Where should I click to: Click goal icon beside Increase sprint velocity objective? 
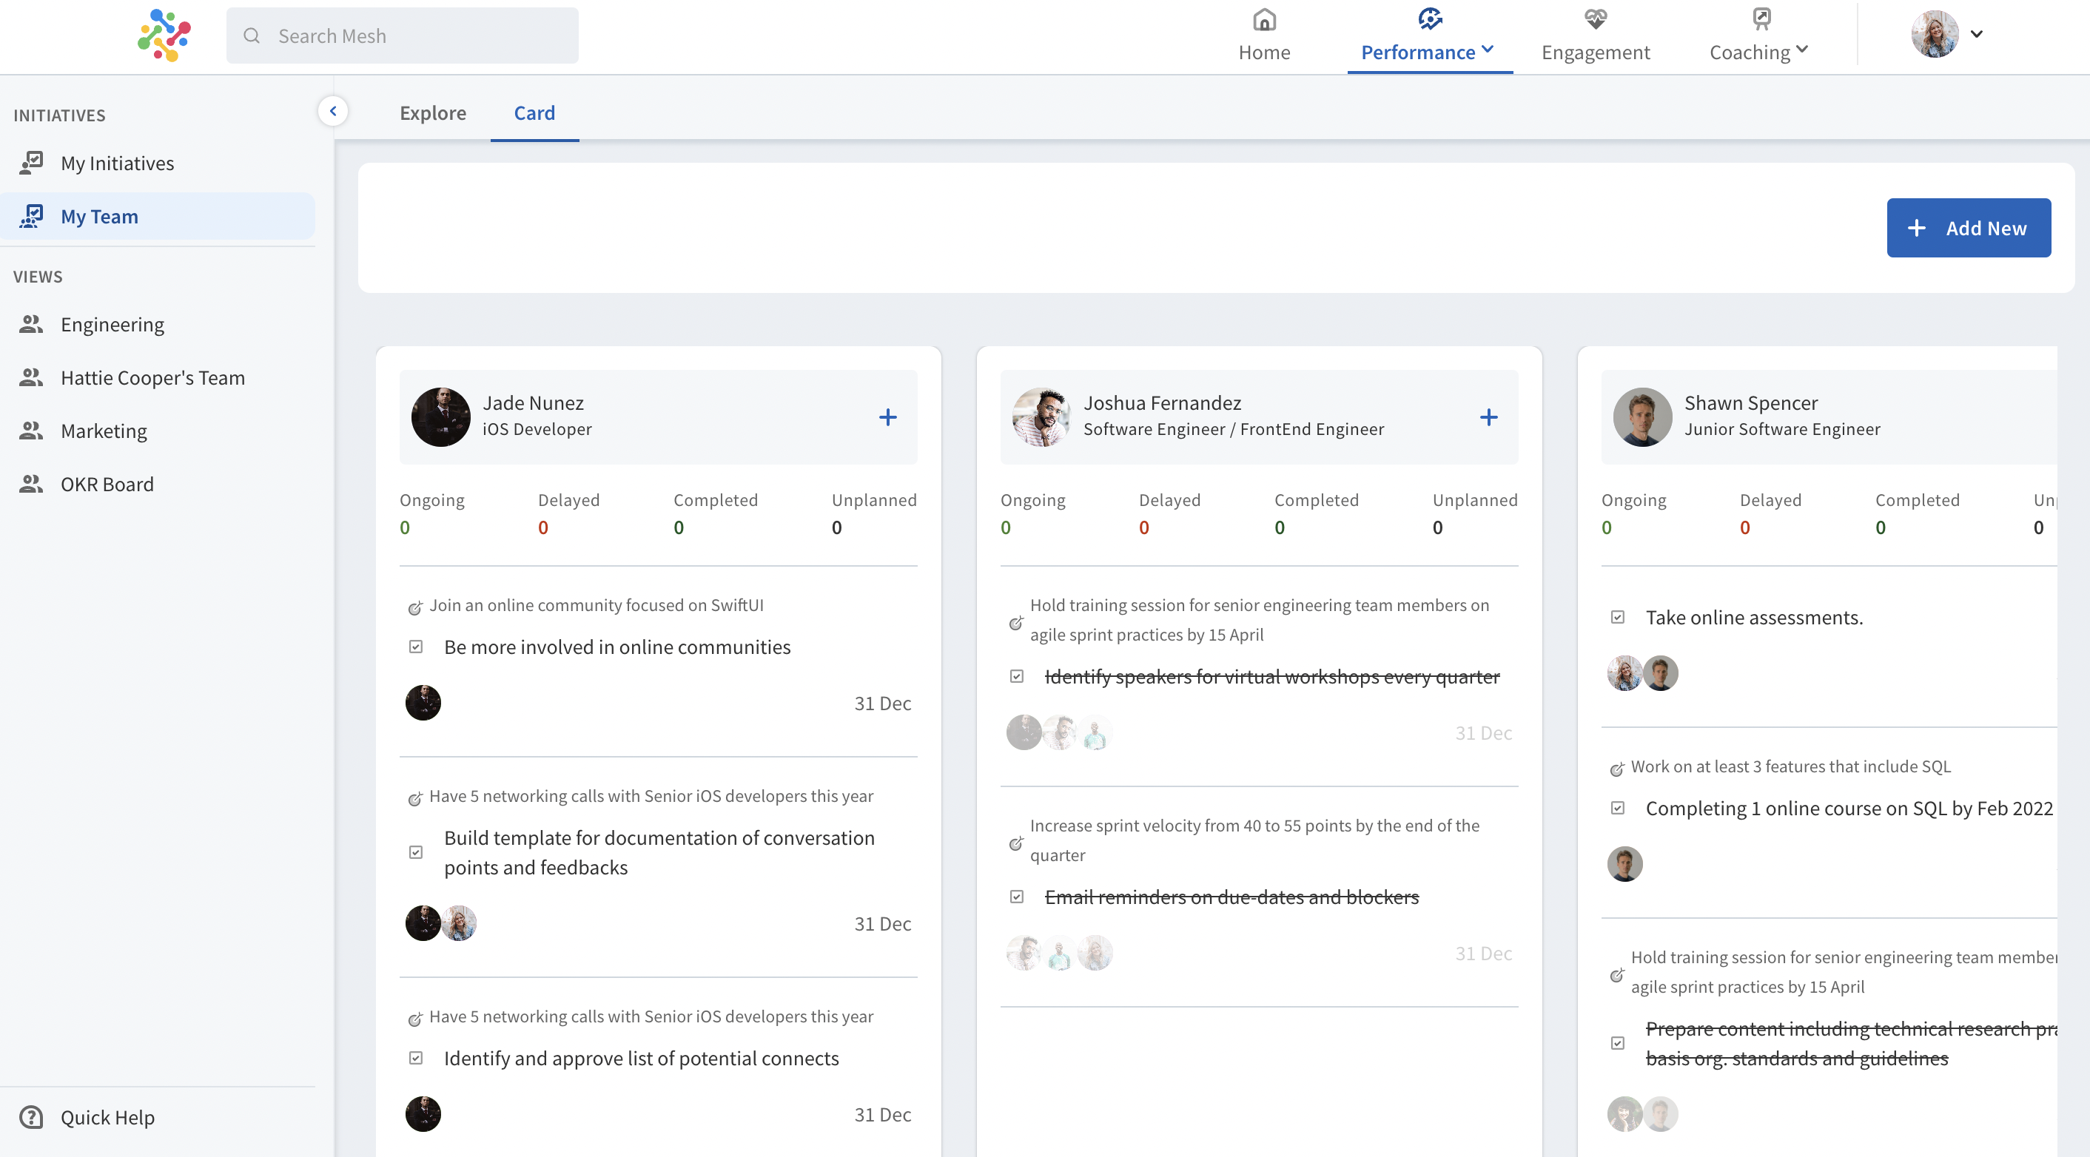pyautogui.click(x=1016, y=843)
